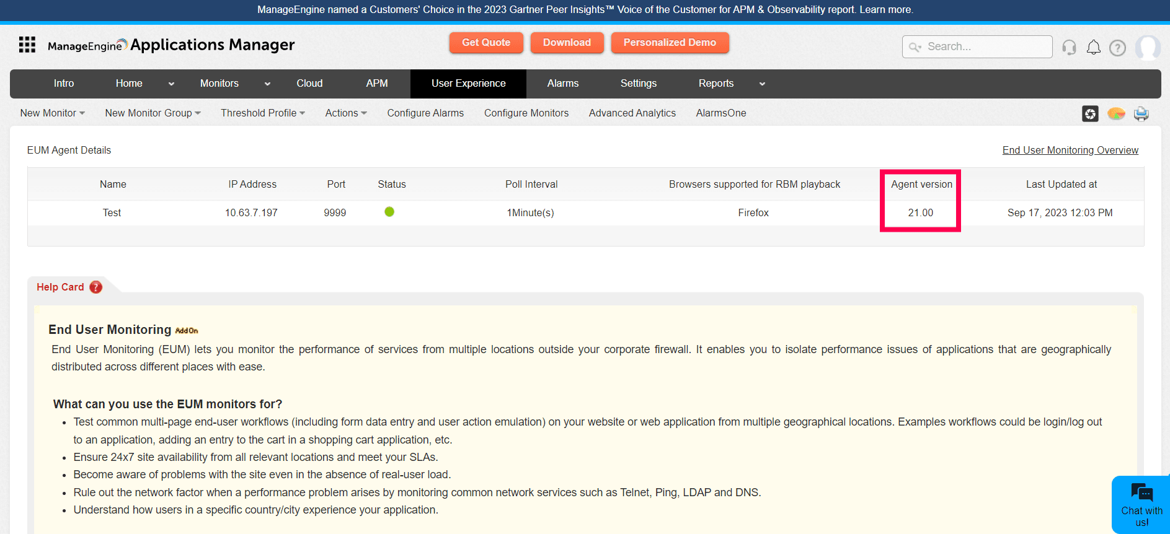
Task: Click the "Firefox" browser cell
Action: coord(753,212)
